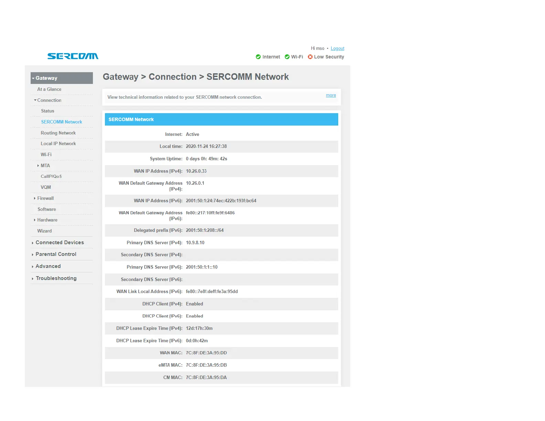Open the Wi-Fi connection page

tap(46, 154)
